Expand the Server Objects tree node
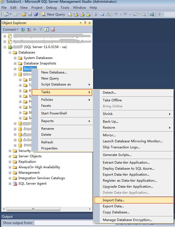Image resolution: width=175 pixels, height=227 pixels. (10, 156)
